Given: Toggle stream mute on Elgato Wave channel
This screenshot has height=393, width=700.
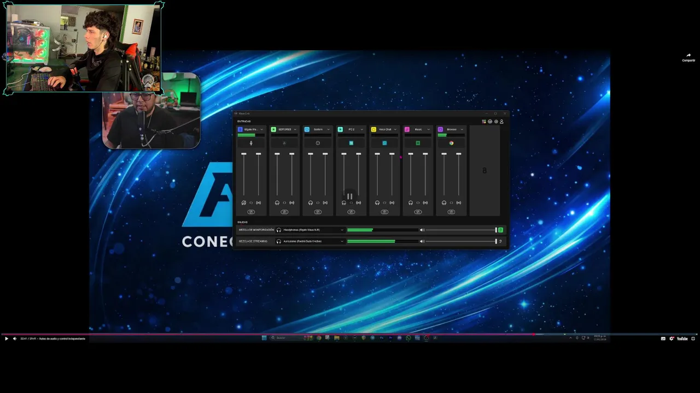Looking at the screenshot, I should click(258, 203).
